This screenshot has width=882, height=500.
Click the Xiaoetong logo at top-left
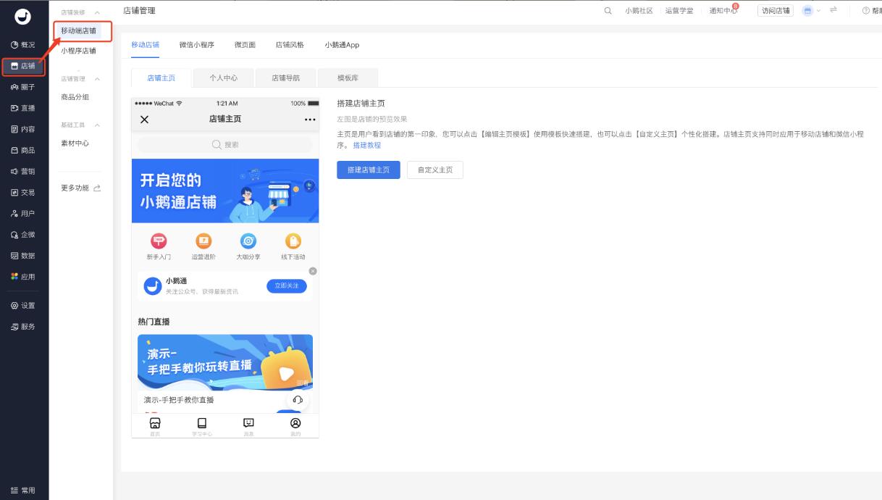(x=22, y=17)
